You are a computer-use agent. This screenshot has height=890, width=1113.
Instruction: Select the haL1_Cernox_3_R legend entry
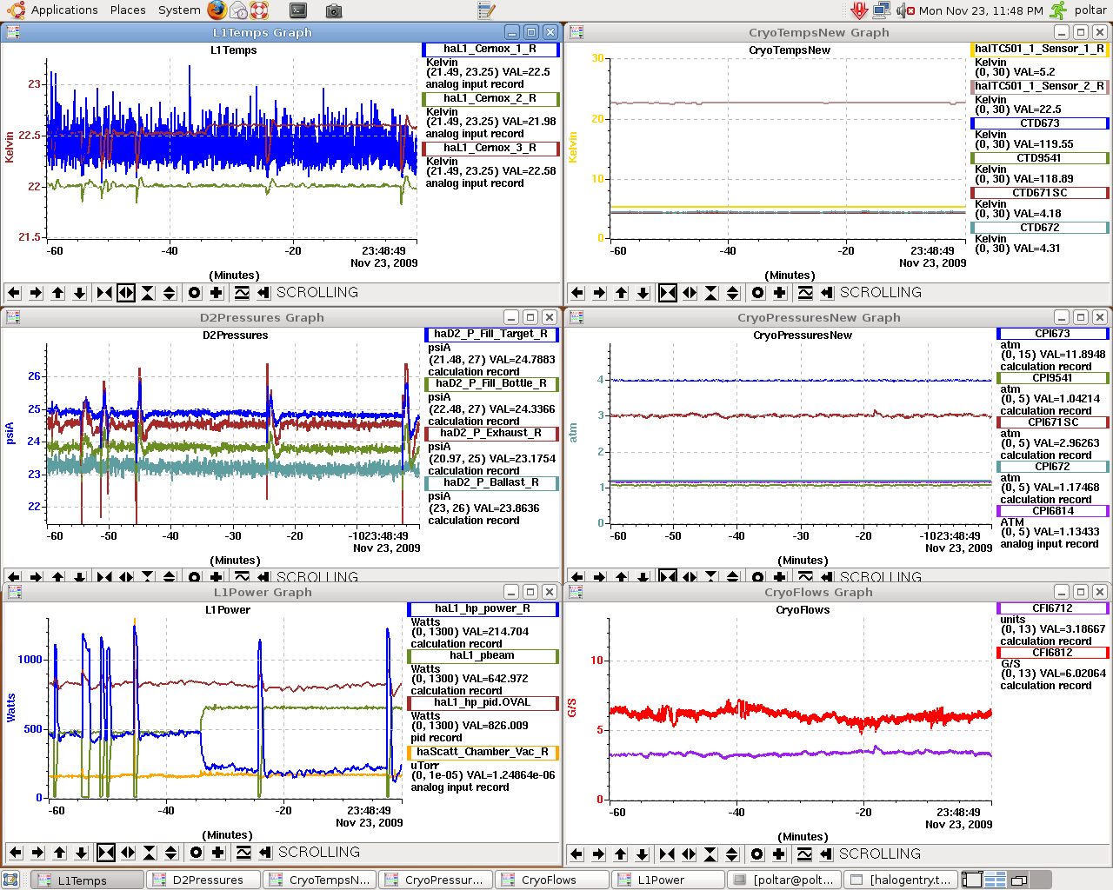point(490,149)
